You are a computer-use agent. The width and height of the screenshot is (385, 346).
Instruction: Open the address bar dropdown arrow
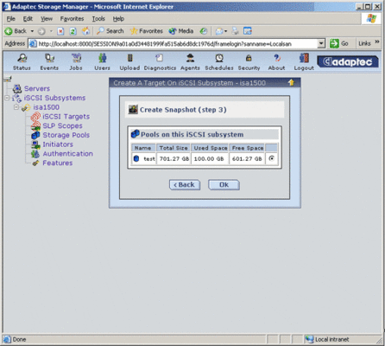(321, 44)
